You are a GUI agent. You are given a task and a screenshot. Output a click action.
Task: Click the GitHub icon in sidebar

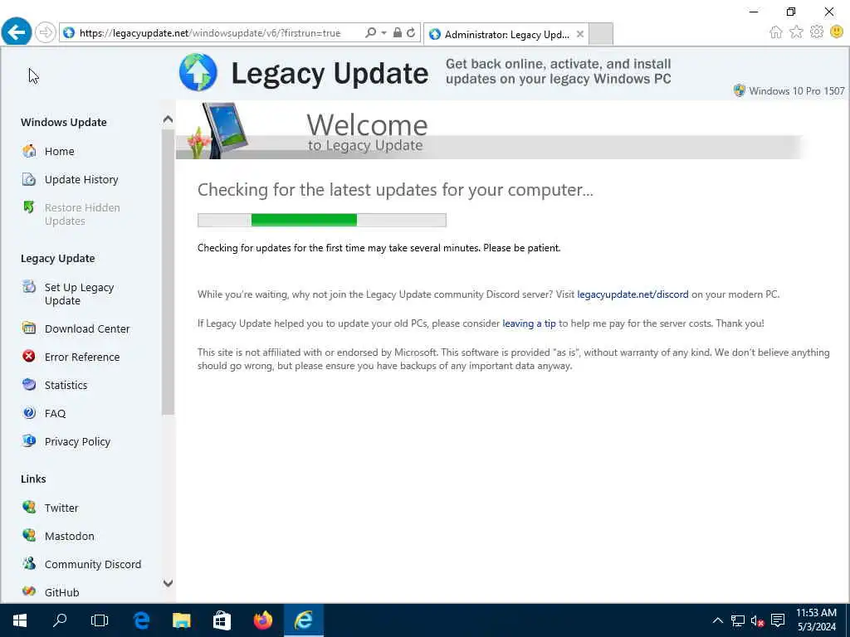click(x=29, y=591)
